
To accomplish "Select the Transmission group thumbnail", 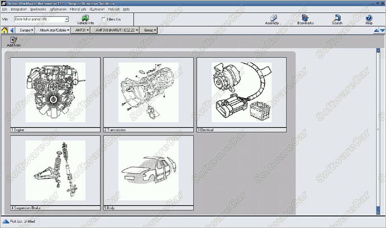I will coord(148,92).
